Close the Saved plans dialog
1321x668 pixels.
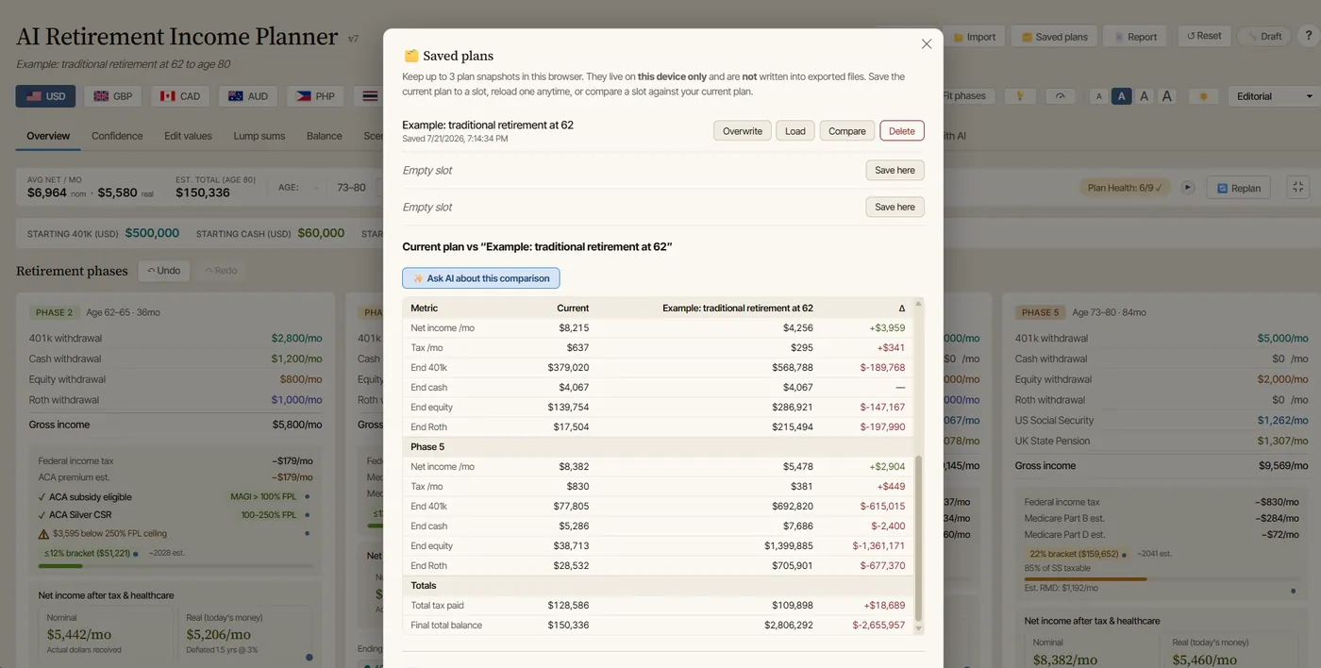click(x=927, y=43)
